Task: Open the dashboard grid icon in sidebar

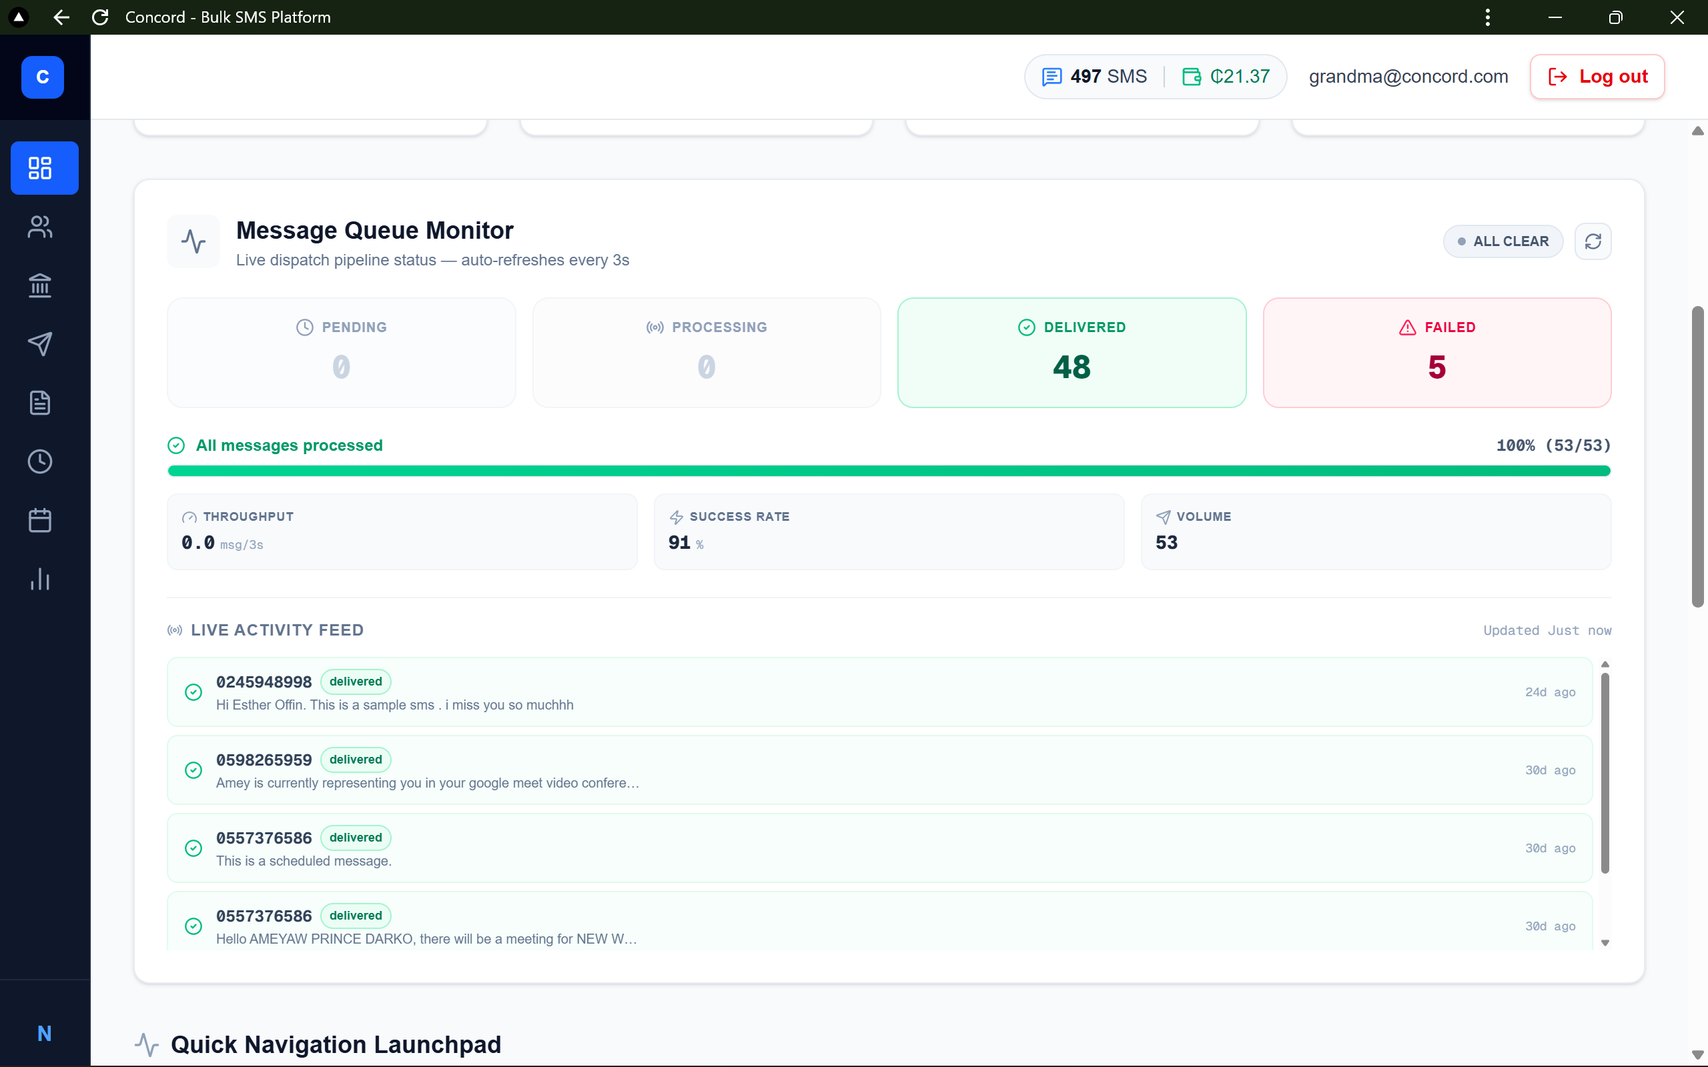Action: (40, 168)
